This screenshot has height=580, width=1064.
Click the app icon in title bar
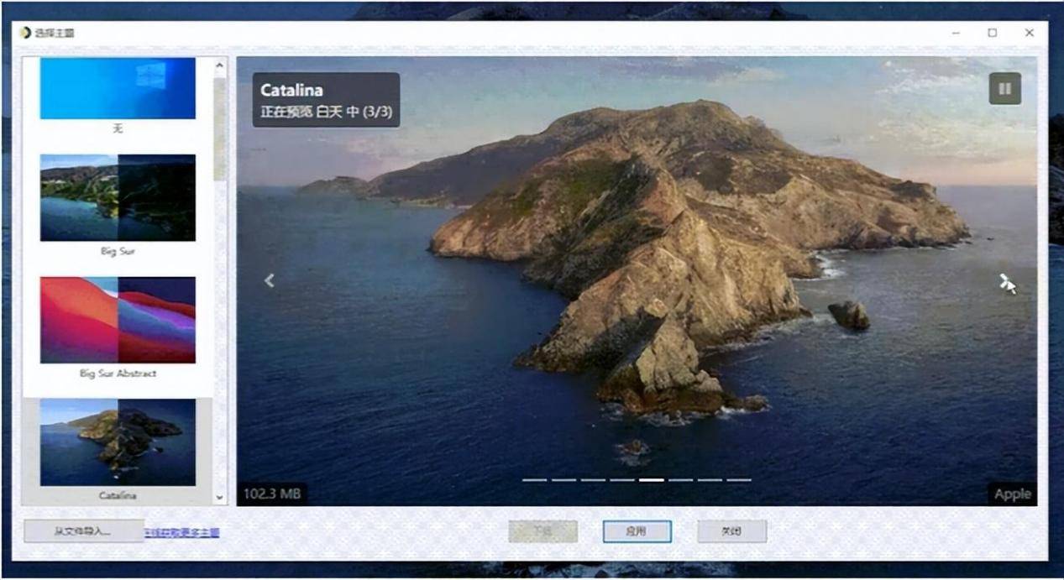25,33
